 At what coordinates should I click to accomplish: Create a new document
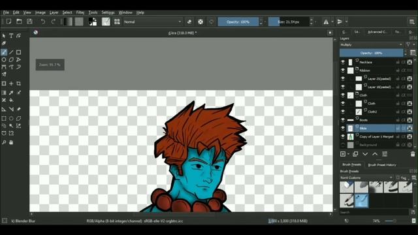8,22
